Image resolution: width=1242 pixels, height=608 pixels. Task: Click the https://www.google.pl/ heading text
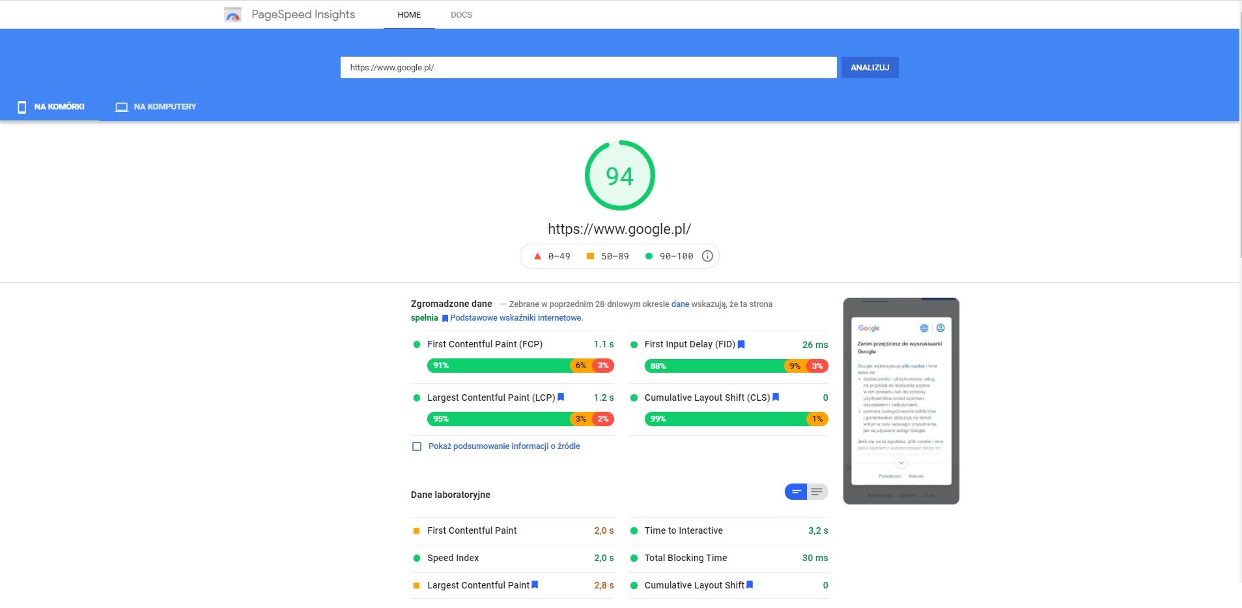pos(619,229)
